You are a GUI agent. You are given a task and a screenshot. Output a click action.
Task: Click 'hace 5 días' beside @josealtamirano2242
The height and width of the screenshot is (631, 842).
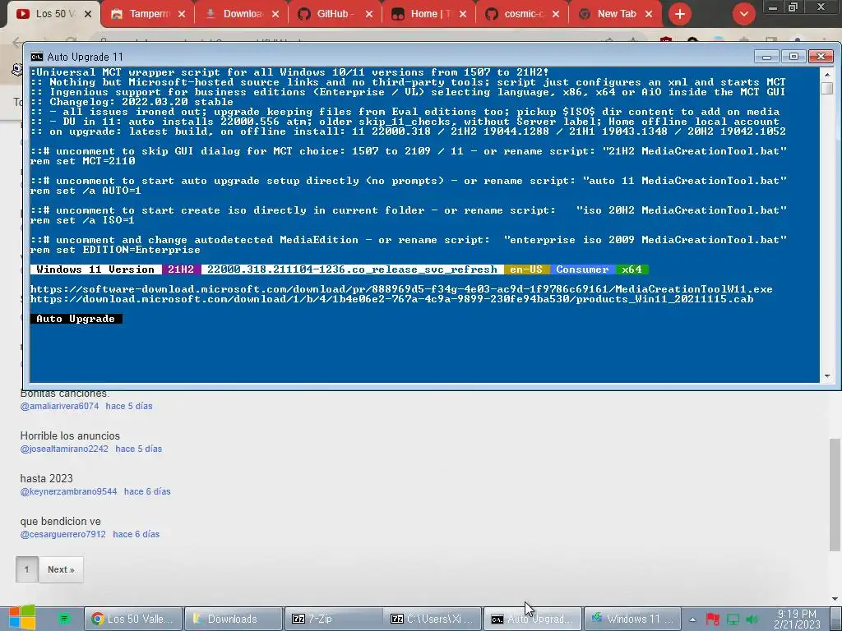pos(138,449)
